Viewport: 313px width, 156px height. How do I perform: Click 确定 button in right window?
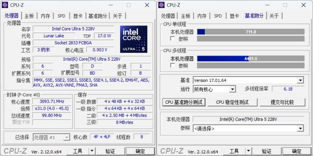point(297,151)
